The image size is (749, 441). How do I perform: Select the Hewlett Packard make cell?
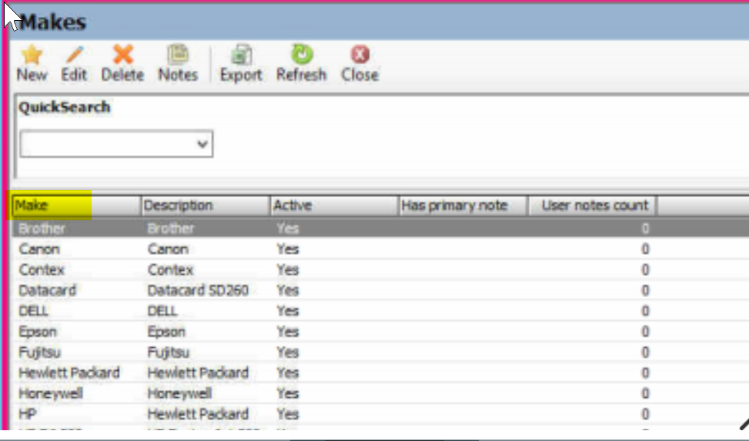[69, 373]
